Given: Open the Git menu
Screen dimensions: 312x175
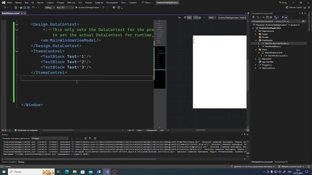Looking at the screenshot, I should coord(33,2).
